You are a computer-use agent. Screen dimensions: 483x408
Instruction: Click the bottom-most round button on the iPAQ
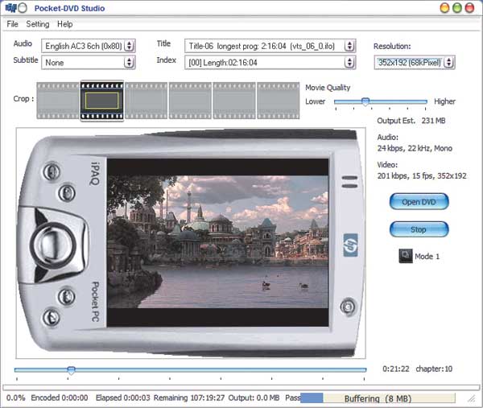pos(52,318)
